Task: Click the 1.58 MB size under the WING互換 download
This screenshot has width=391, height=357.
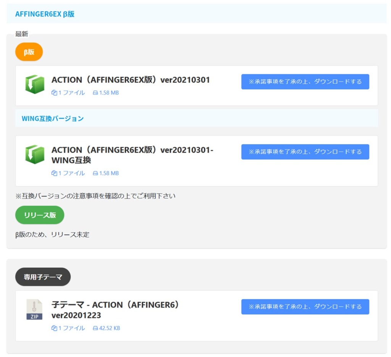Action: [109, 173]
